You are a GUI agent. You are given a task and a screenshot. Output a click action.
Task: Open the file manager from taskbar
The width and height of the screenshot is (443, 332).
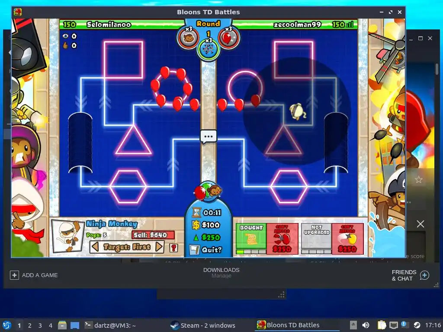coord(62,325)
